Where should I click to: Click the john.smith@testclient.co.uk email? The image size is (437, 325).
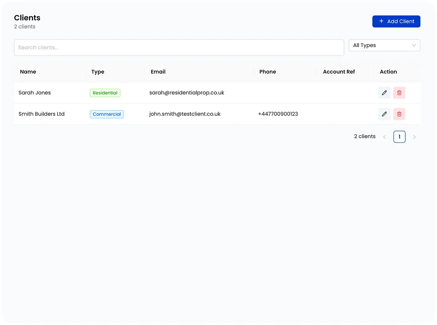tap(185, 114)
